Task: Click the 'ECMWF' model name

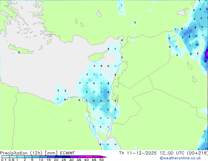Action: 68,153
